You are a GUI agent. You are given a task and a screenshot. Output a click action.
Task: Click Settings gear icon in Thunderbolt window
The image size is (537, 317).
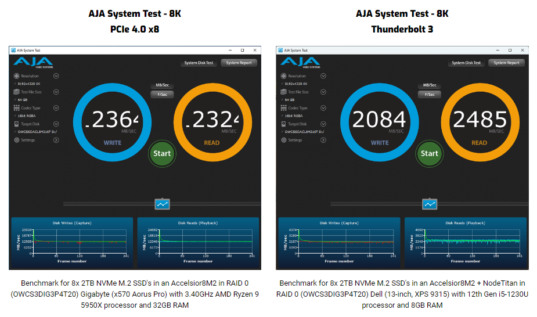click(283, 140)
